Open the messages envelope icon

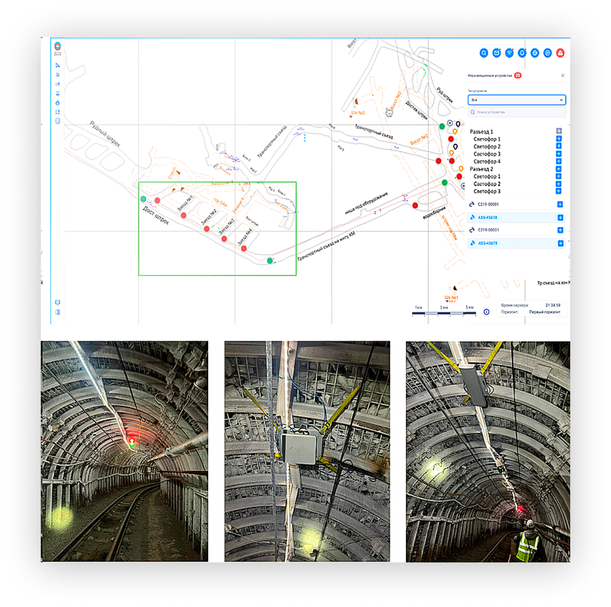coord(496,53)
